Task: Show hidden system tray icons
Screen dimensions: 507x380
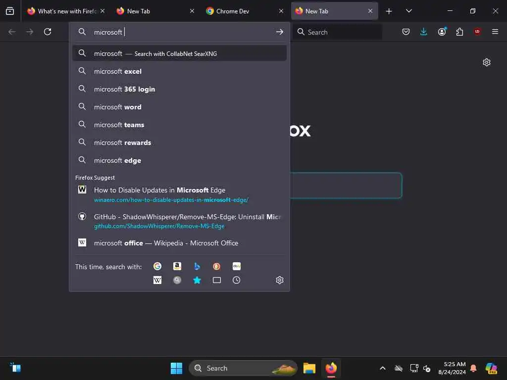Action: click(383, 368)
